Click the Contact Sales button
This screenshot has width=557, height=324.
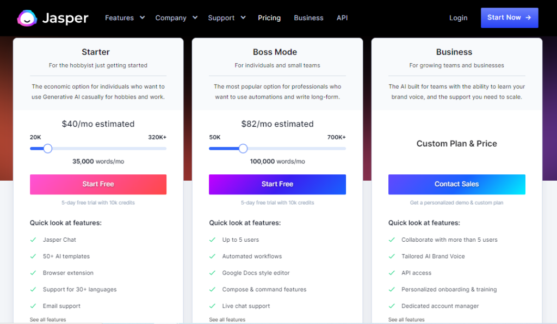(457, 184)
